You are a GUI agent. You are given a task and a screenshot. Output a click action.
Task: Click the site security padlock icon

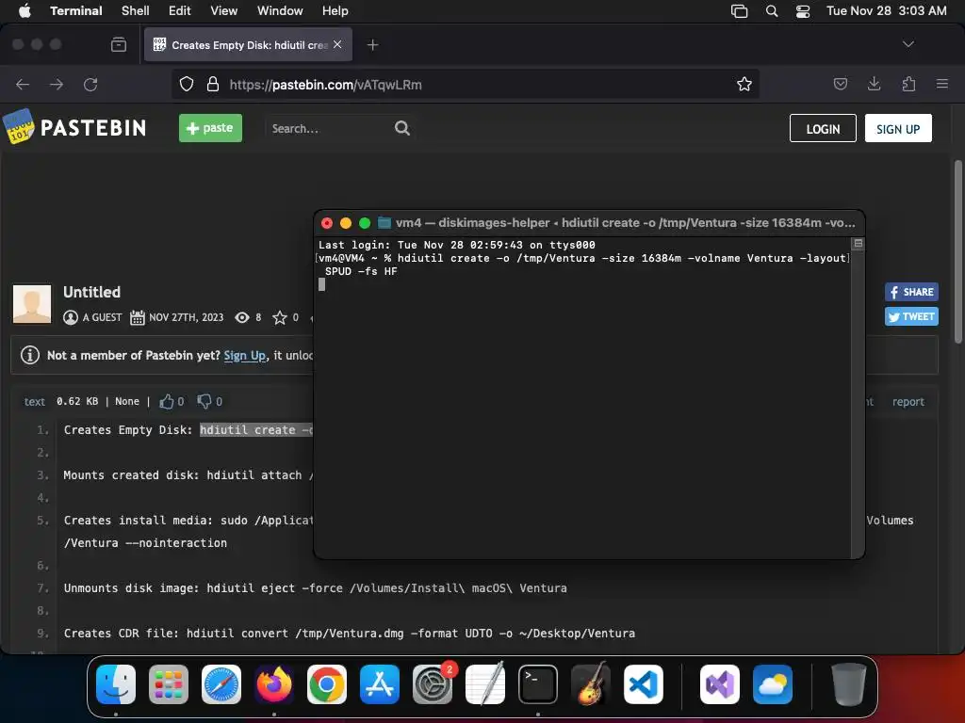(x=213, y=84)
